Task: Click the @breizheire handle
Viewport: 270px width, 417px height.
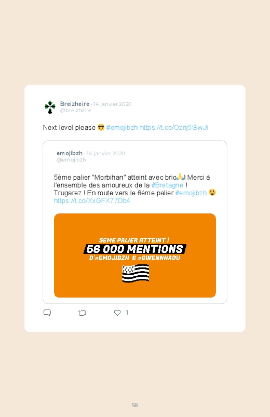Action: tap(75, 111)
